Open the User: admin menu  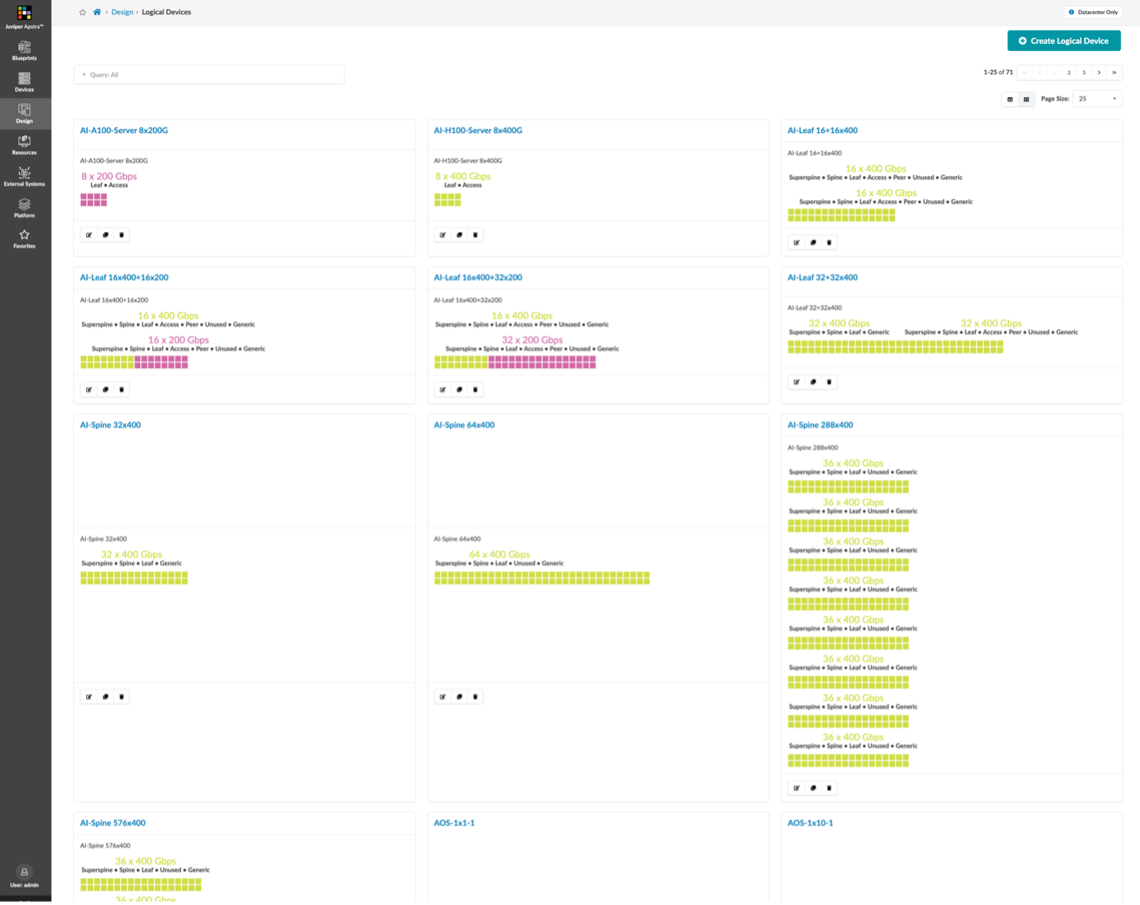click(25, 876)
